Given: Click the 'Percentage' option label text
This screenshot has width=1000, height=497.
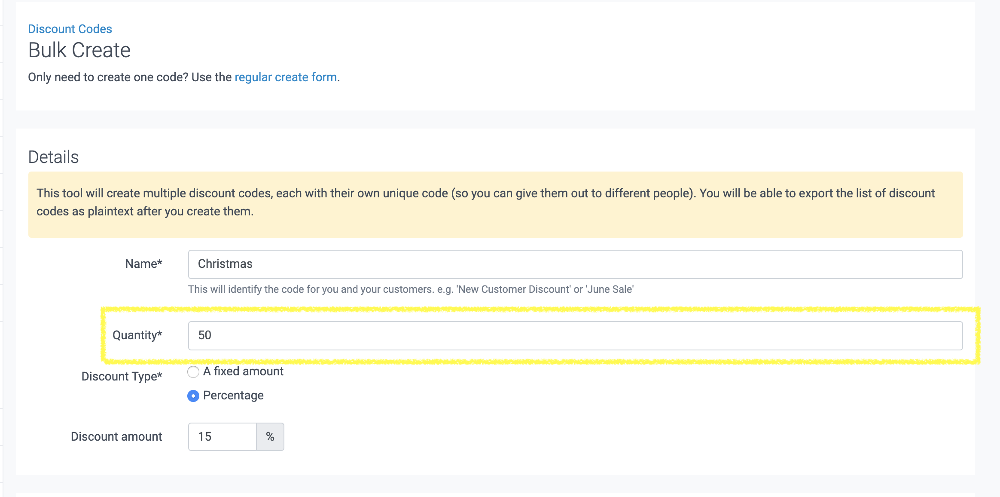Looking at the screenshot, I should tap(233, 396).
